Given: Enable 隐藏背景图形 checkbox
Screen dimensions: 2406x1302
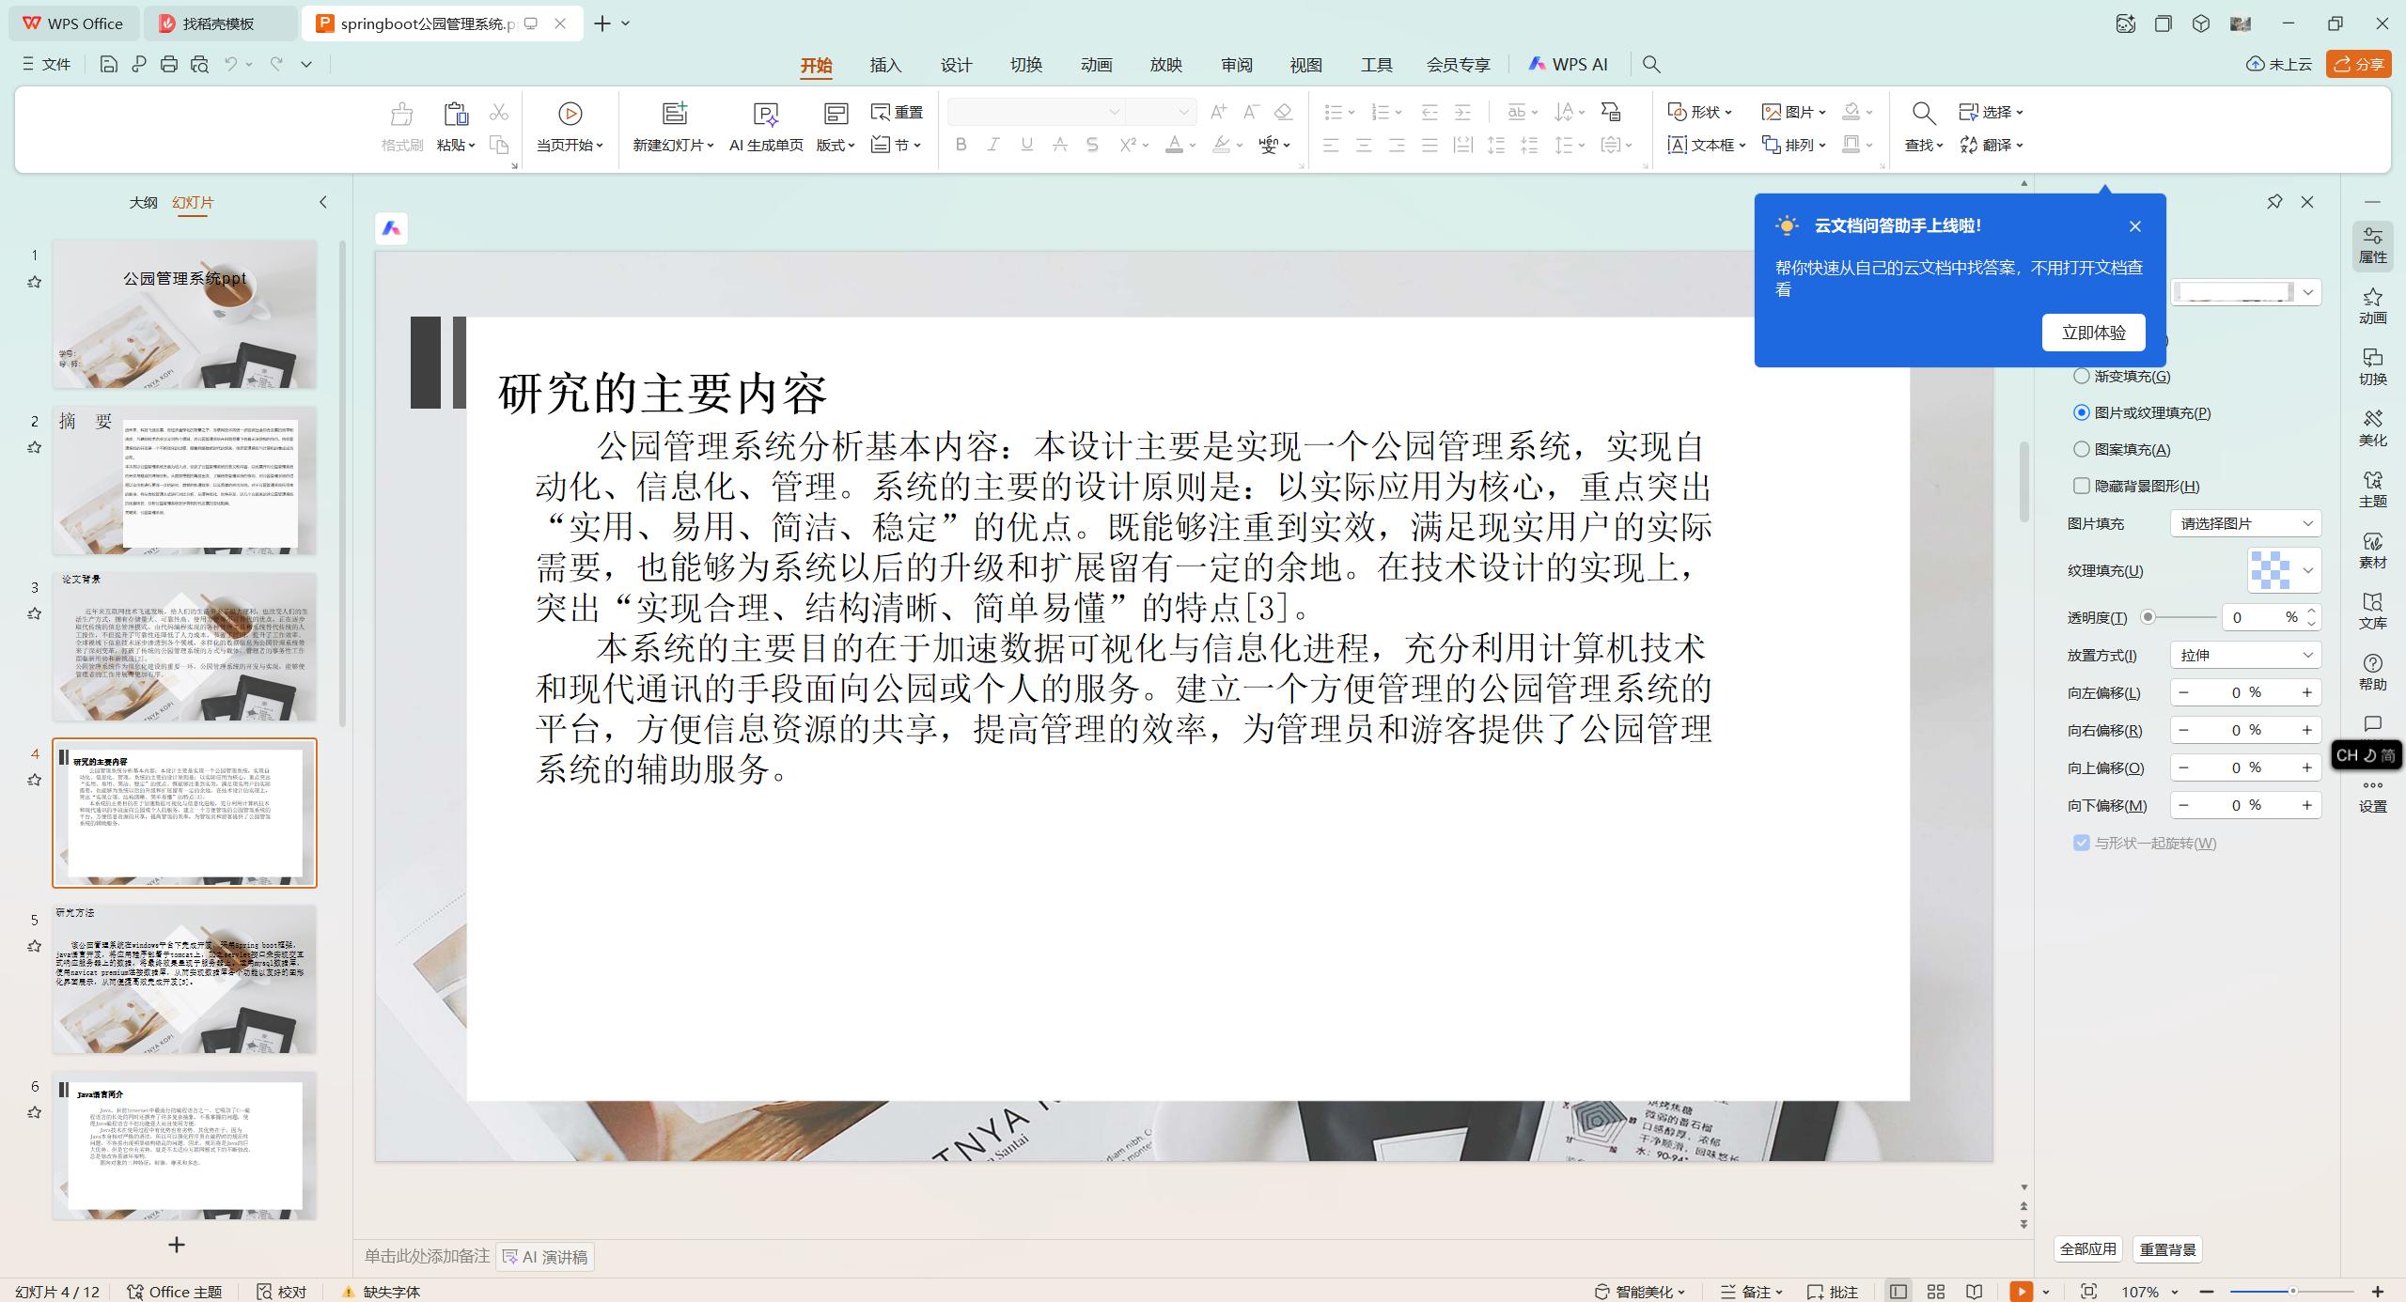Looking at the screenshot, I should (2081, 486).
